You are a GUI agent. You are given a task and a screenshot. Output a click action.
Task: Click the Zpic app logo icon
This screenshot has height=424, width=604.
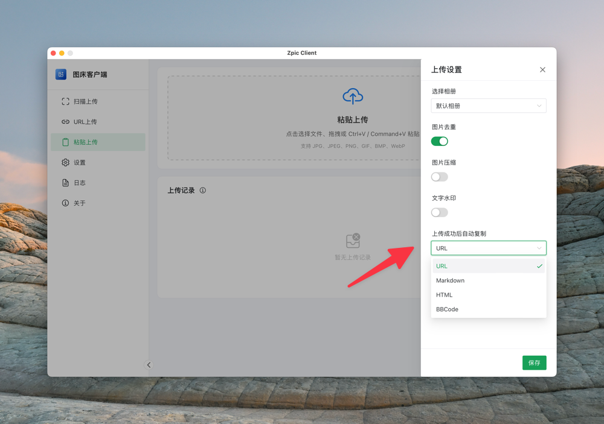pyautogui.click(x=61, y=74)
